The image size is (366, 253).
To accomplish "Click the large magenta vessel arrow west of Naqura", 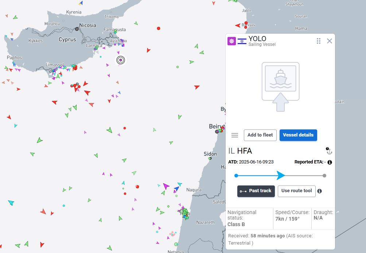I will click(166, 186).
